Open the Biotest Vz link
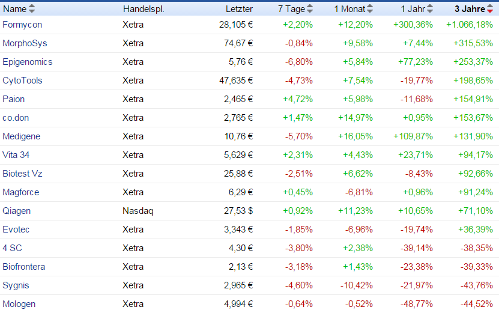 pos(22,174)
